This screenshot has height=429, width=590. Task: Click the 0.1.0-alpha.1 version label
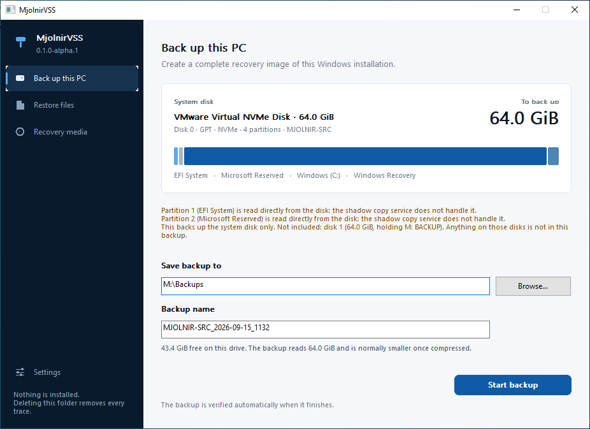coord(57,50)
